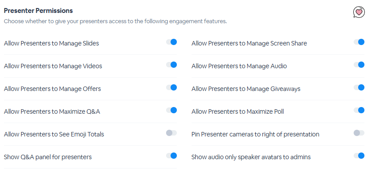368x169 pixels.
Task: Click the engagement features description text
Action: (x=116, y=21)
